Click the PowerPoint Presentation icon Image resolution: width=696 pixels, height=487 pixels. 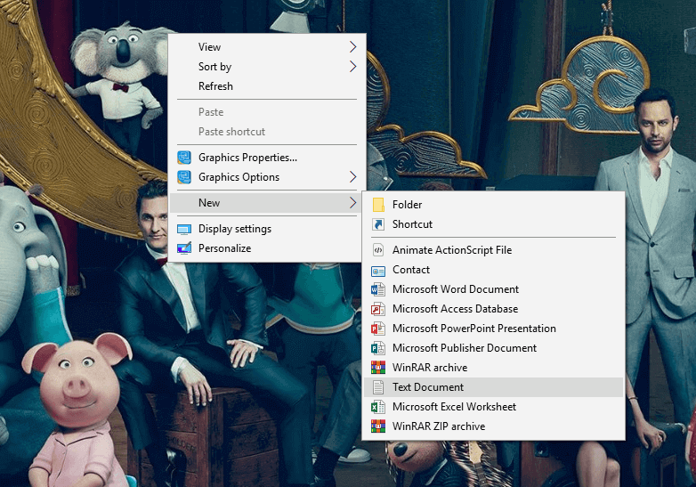click(378, 329)
